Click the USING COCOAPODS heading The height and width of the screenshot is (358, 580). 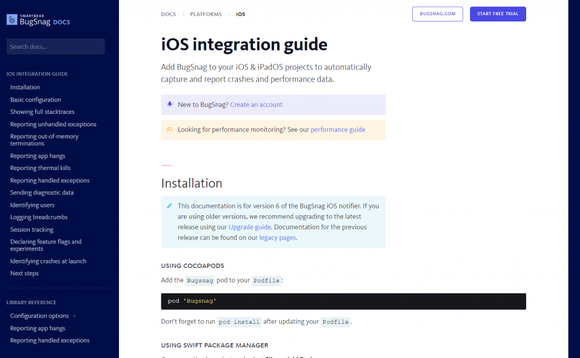pyautogui.click(x=193, y=266)
